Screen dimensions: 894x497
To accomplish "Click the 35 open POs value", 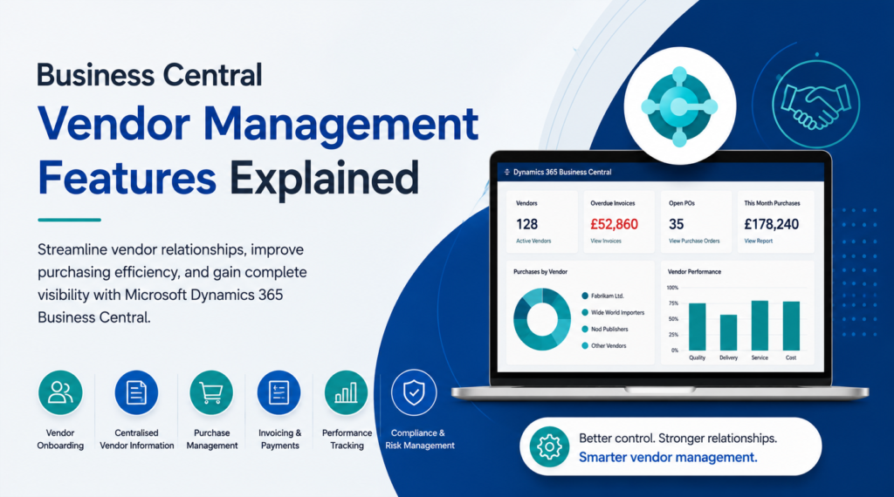I will click(x=677, y=224).
